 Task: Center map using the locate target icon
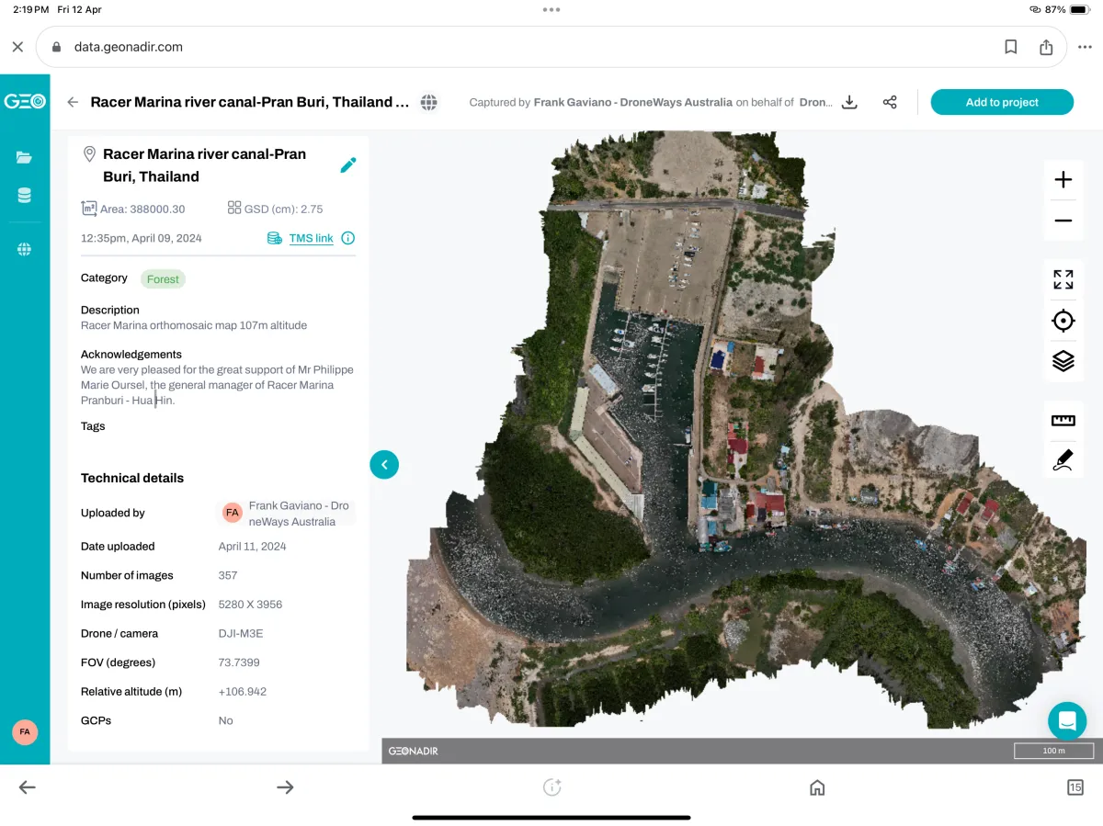(x=1063, y=321)
